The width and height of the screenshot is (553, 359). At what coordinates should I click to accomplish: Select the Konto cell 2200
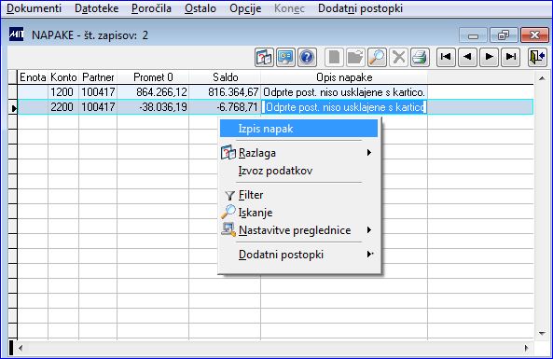63,107
